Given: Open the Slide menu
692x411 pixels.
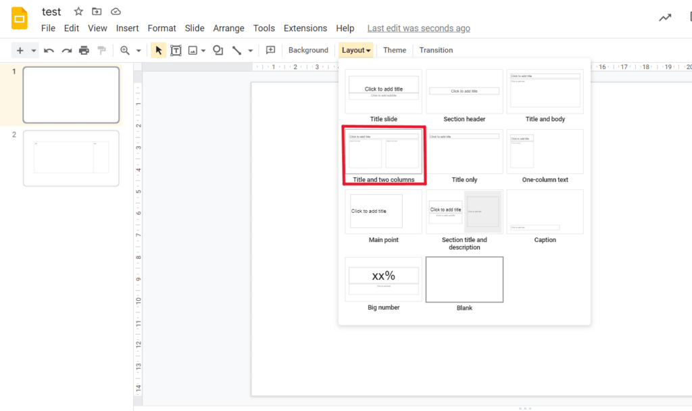Looking at the screenshot, I should coord(195,28).
